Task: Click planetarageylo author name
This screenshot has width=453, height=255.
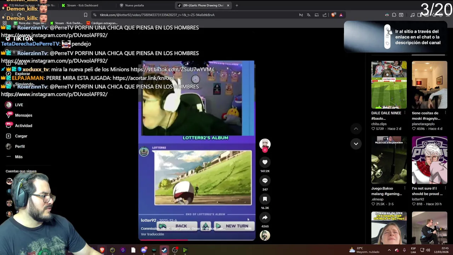Action: 423,124
